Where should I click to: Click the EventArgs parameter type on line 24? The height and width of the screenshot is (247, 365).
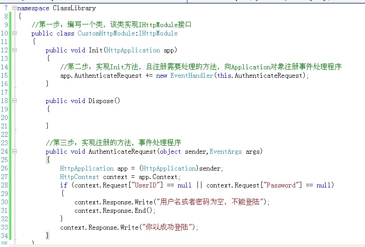(226, 151)
